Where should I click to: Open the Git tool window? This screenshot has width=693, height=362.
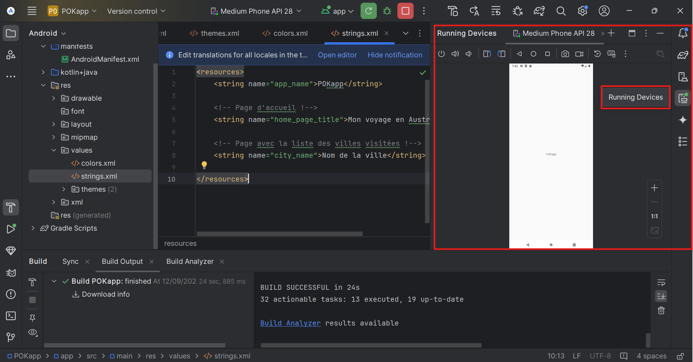click(x=11, y=337)
